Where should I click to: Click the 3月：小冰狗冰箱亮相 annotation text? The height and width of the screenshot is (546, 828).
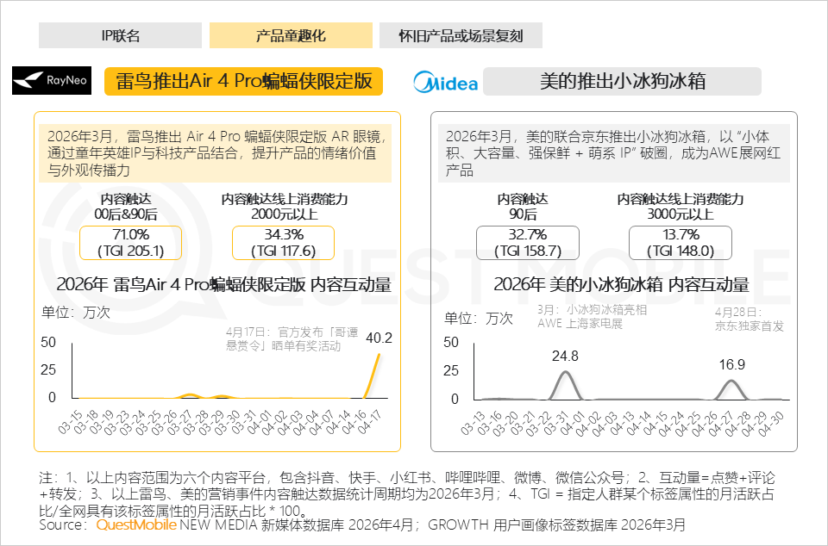(x=592, y=316)
